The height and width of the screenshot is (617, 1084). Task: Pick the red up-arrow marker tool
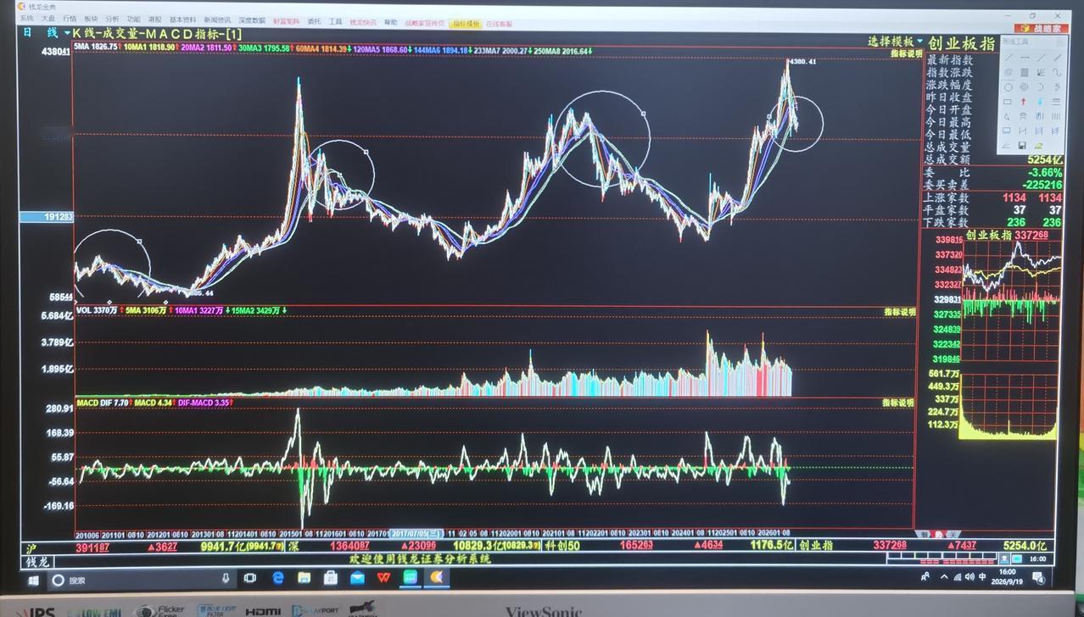pos(1024,102)
